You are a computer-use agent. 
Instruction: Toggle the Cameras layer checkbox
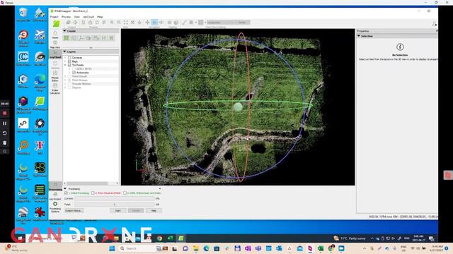[69, 58]
